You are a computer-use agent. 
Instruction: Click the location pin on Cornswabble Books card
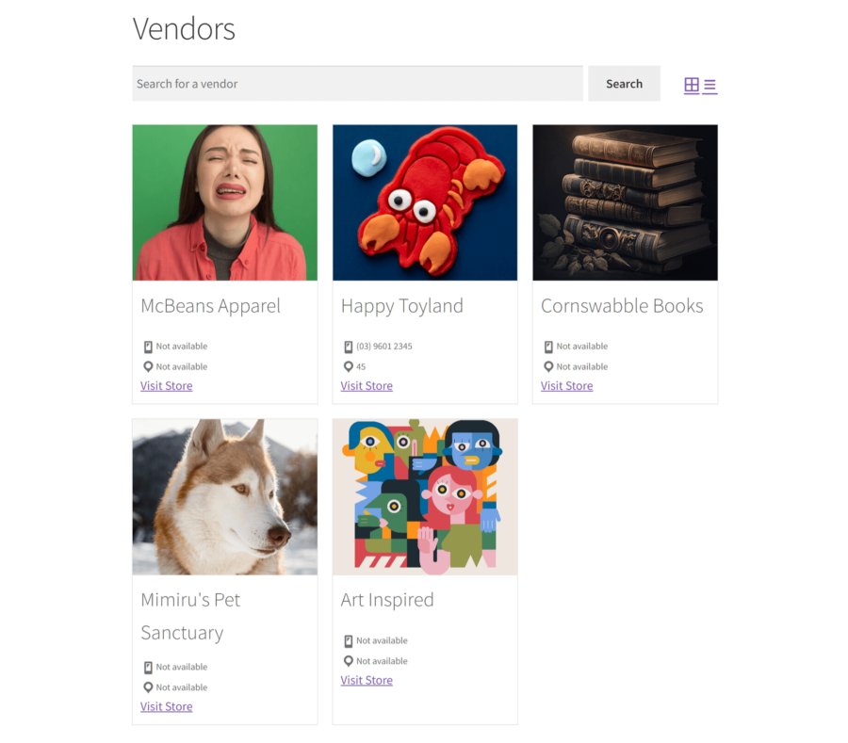click(x=547, y=366)
